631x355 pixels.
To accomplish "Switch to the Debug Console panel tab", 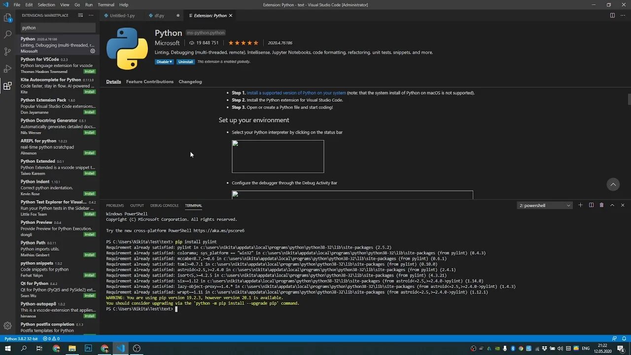I will [164, 206].
